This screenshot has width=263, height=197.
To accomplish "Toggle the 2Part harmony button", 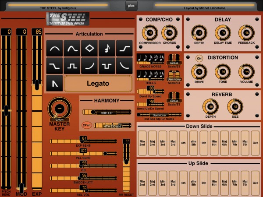I will (87, 125).
